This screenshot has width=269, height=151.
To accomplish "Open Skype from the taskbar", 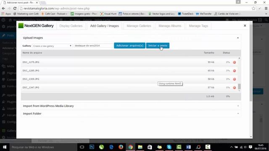I will 169,147.
